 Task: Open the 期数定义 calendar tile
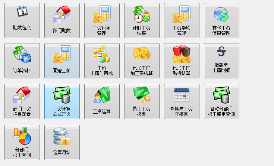pos(22,20)
